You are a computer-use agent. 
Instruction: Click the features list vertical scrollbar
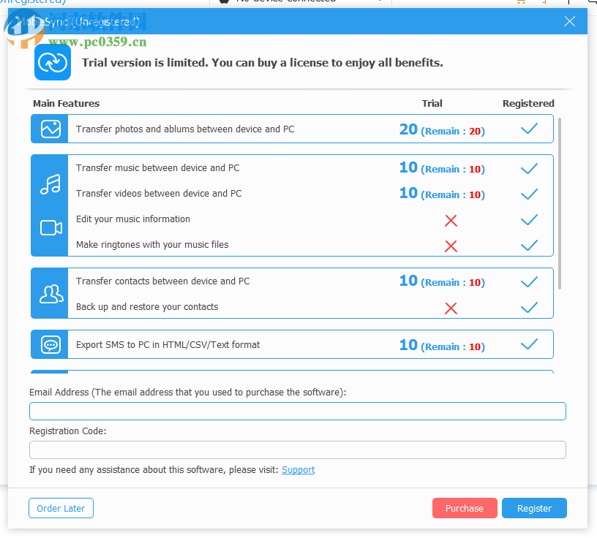(560, 203)
